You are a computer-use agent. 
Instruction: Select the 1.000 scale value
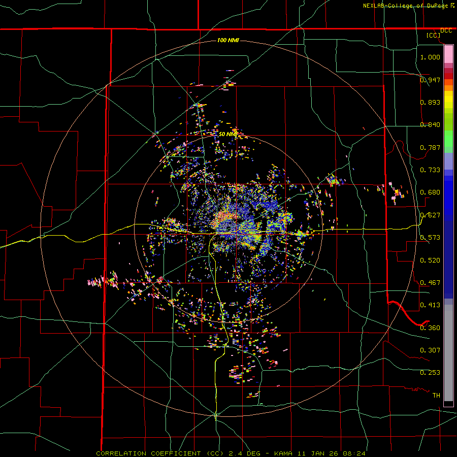click(430, 57)
